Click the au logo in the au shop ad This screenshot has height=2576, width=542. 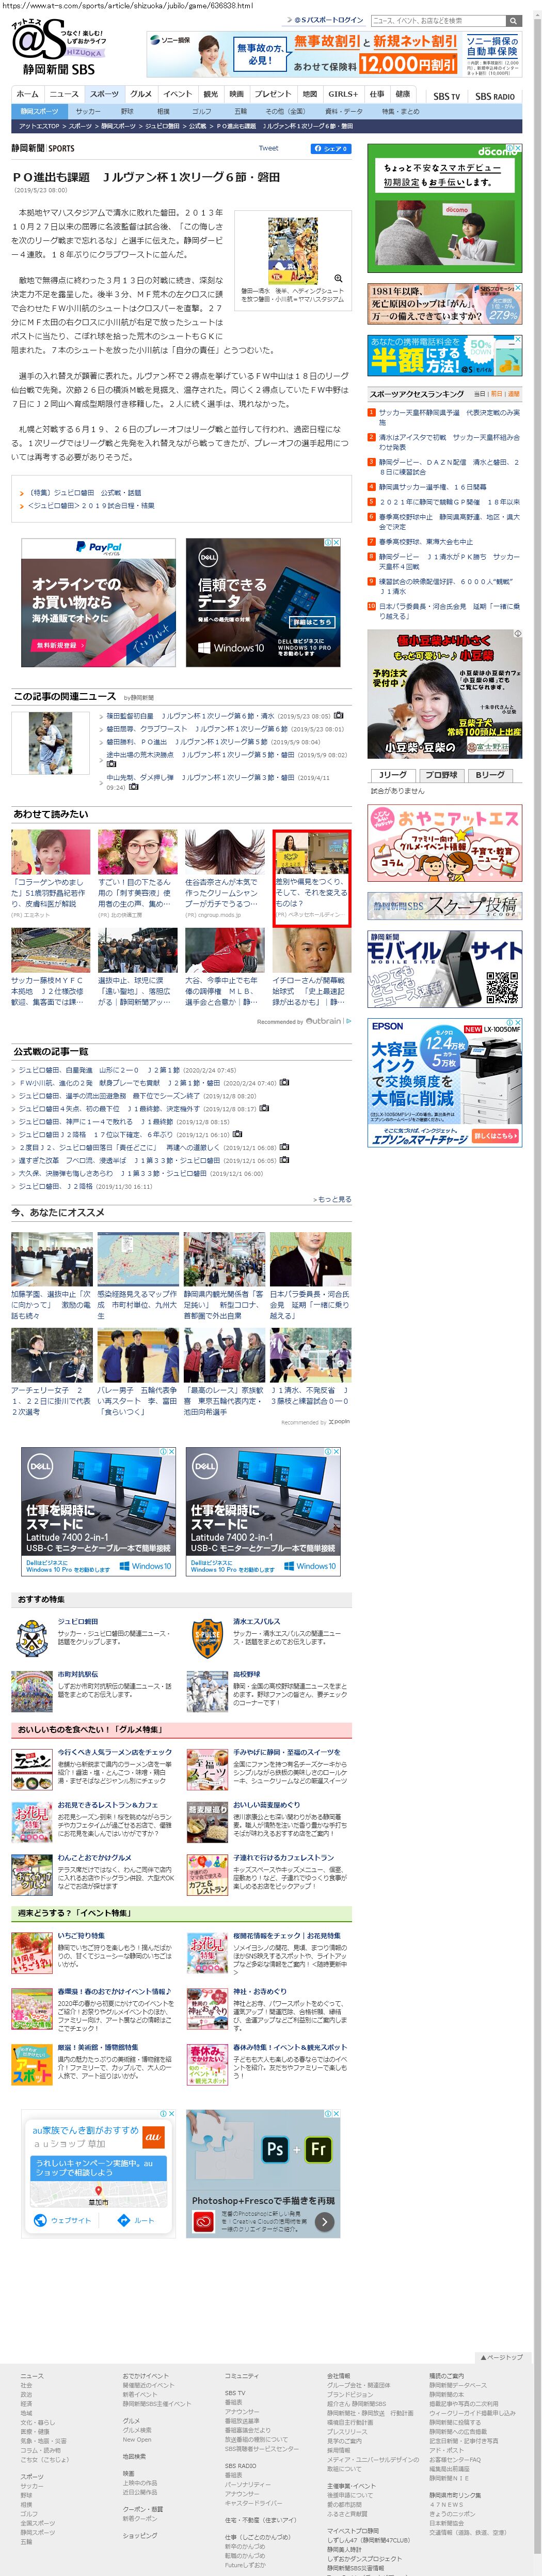coord(153,2136)
